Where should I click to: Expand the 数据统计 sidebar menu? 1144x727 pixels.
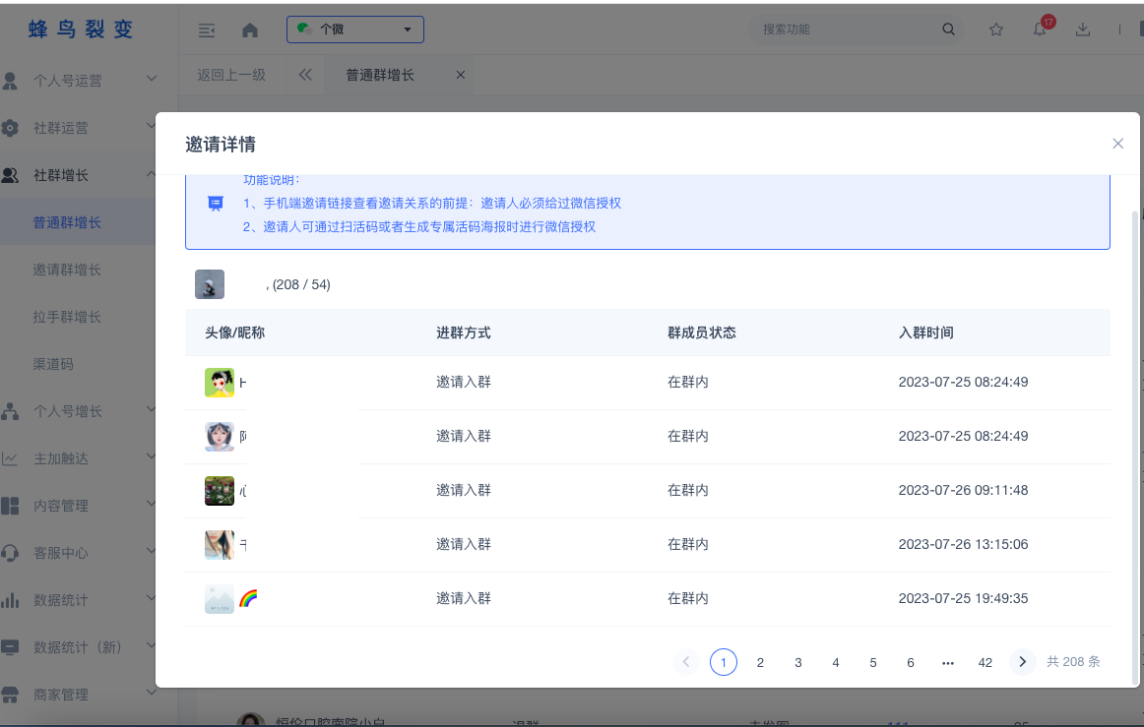[x=79, y=600]
